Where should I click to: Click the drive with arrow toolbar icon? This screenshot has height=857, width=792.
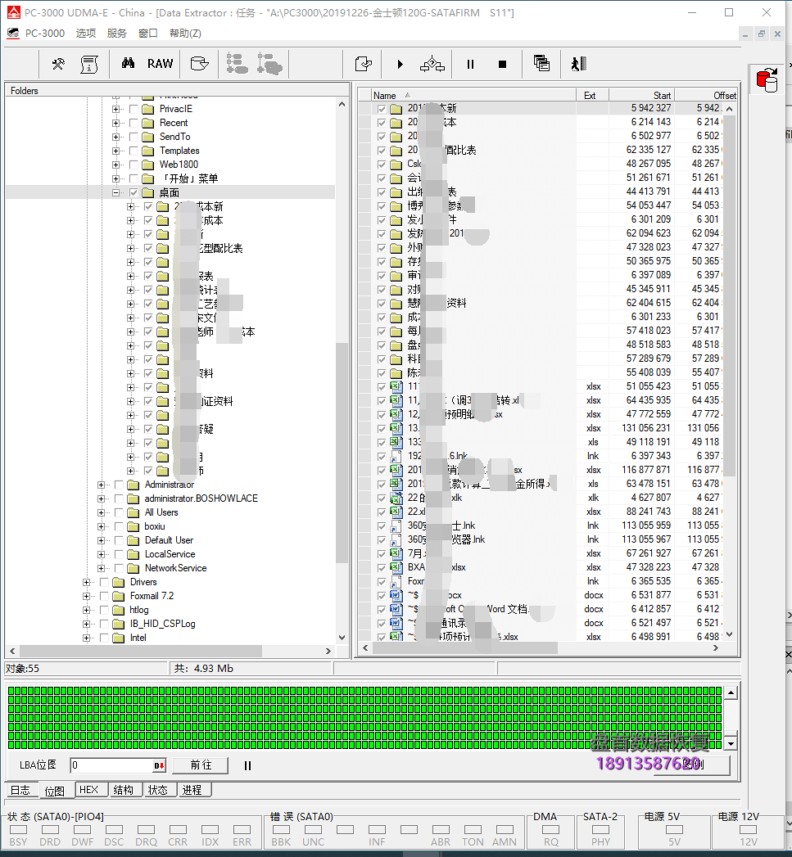199,64
